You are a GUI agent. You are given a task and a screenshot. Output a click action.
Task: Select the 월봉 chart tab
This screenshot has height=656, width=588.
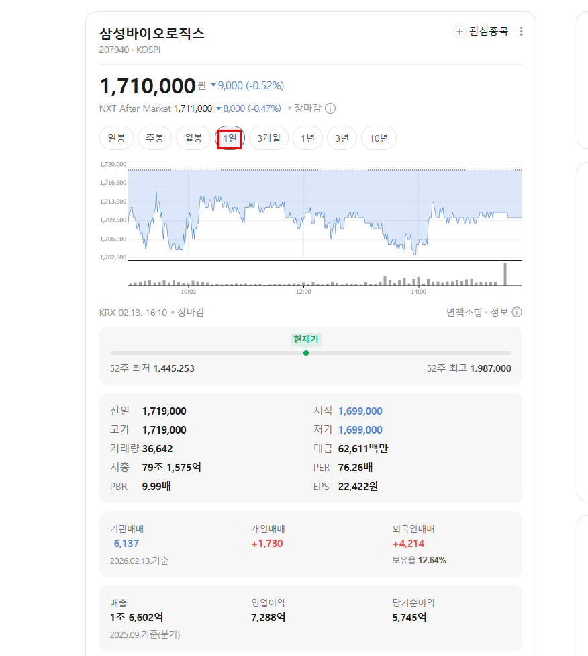click(193, 138)
